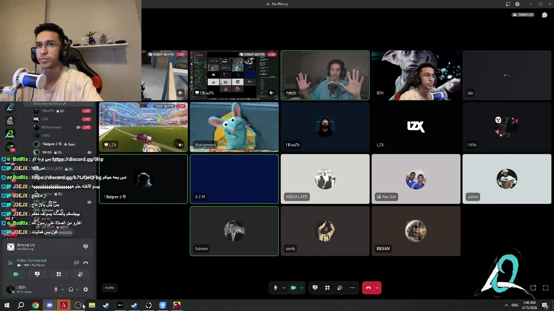Stream Among Us using its share icon
The height and width of the screenshot is (311, 554).
(x=86, y=247)
